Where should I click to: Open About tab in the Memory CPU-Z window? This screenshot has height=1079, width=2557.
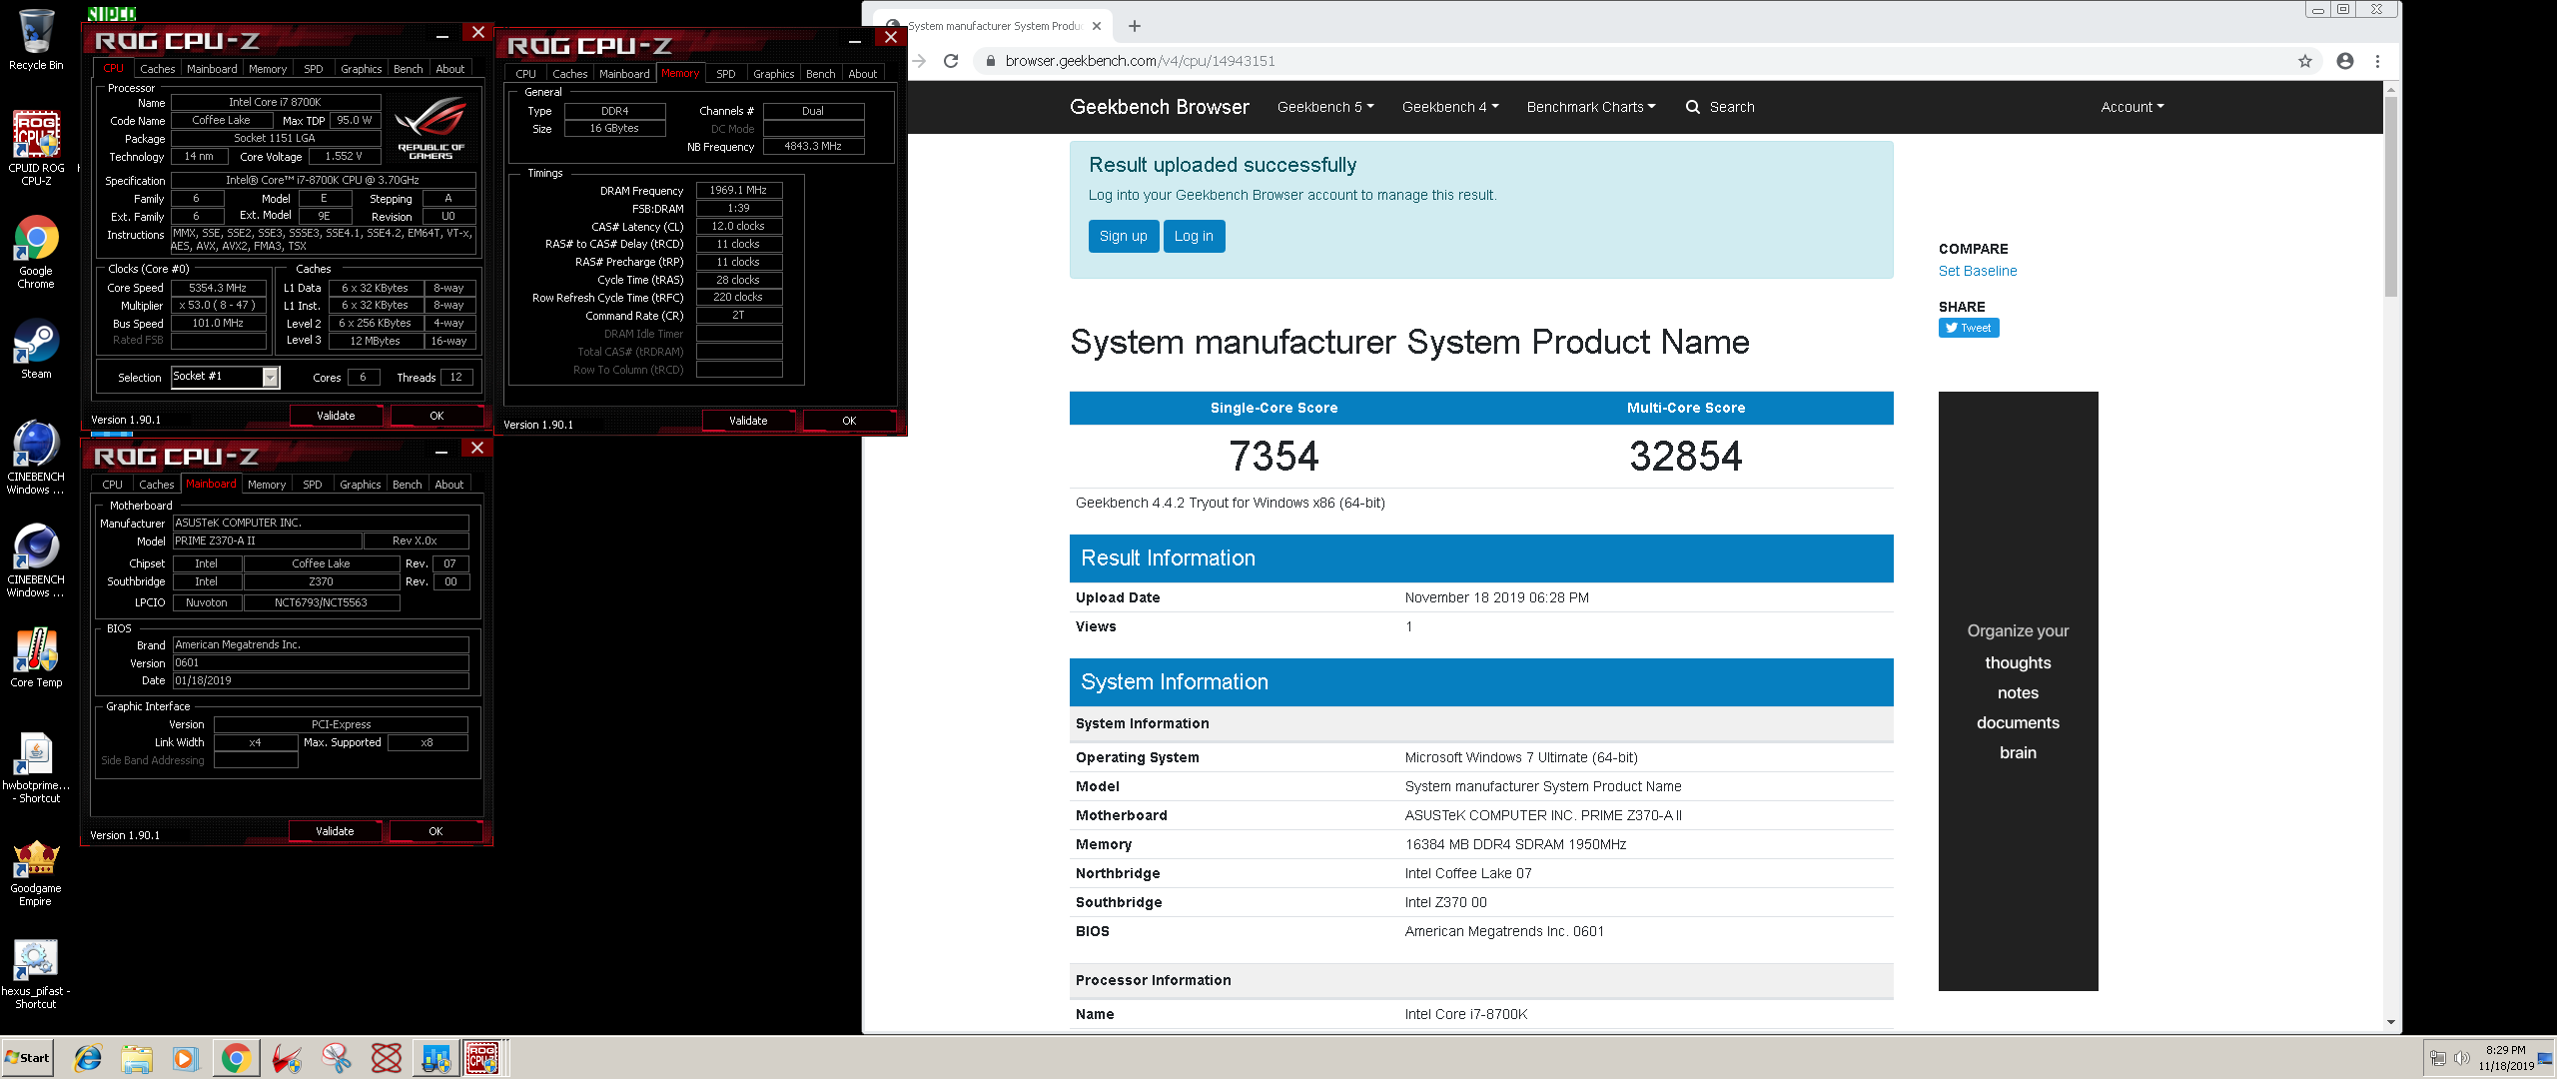863,74
